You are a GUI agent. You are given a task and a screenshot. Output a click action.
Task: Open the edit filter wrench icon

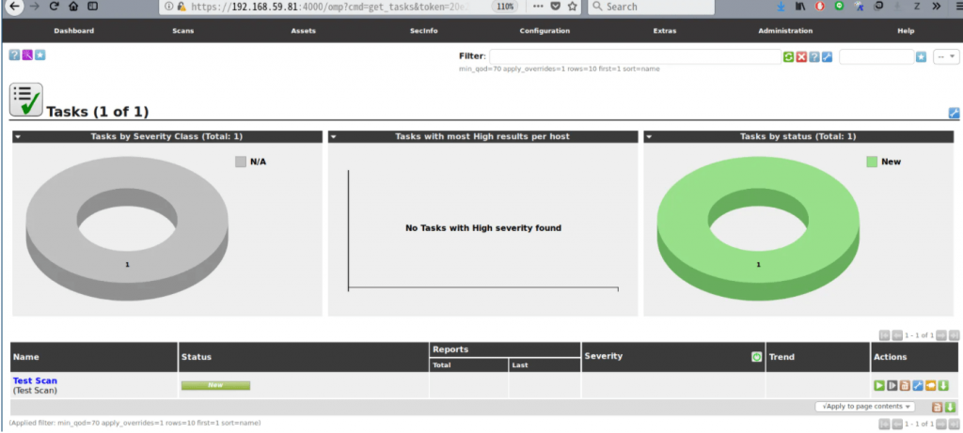tap(828, 57)
